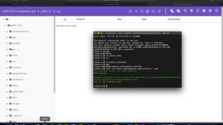The image size is (223, 125).
Task: Select the car folder label in tree
Action: click(x=14, y=61)
